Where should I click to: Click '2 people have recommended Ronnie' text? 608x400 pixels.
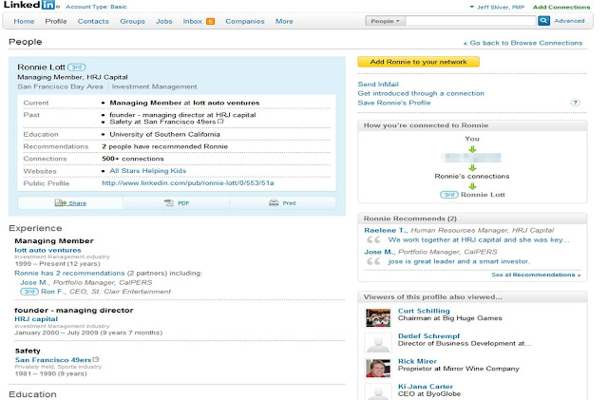click(164, 146)
